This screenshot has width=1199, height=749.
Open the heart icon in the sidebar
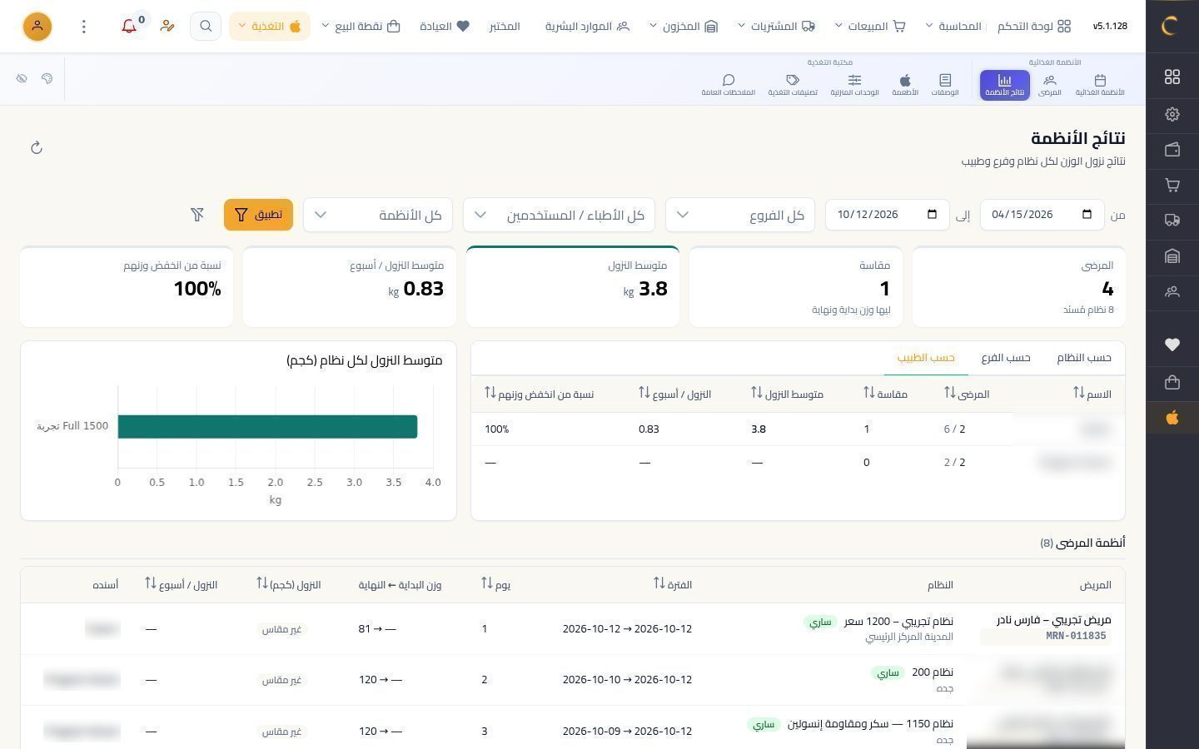1172,345
